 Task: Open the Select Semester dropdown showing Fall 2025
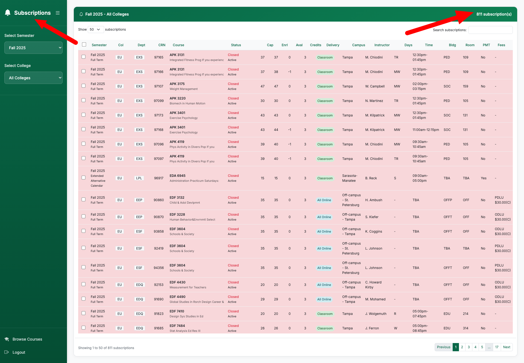pos(33,48)
